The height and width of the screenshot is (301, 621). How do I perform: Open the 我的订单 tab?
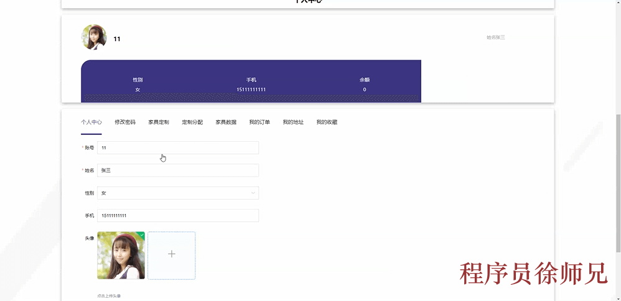(x=259, y=122)
